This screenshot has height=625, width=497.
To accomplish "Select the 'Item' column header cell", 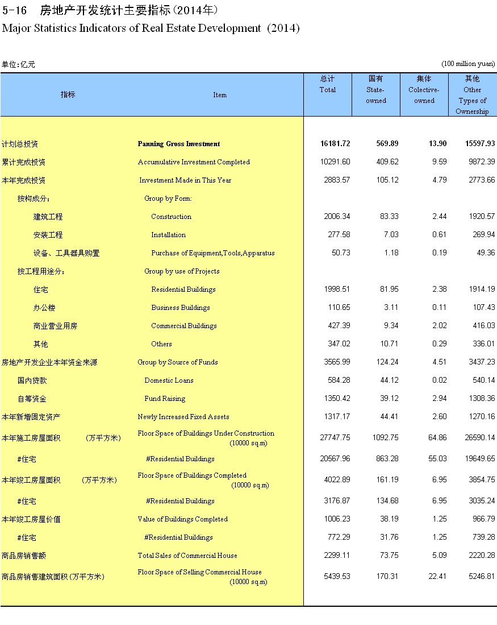I will [220, 95].
